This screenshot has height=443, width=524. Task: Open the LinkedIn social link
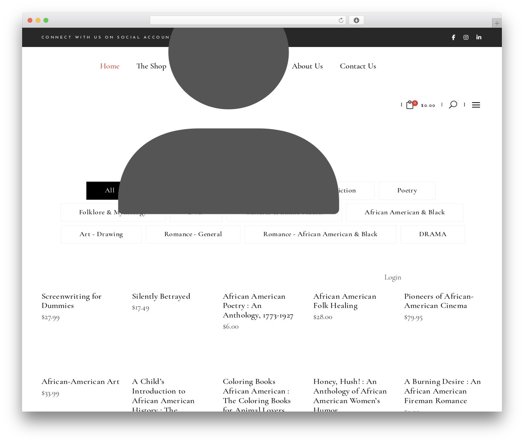[479, 37]
